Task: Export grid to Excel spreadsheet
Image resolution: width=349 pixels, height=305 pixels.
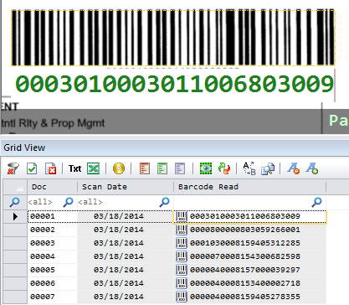Action: coord(94,168)
